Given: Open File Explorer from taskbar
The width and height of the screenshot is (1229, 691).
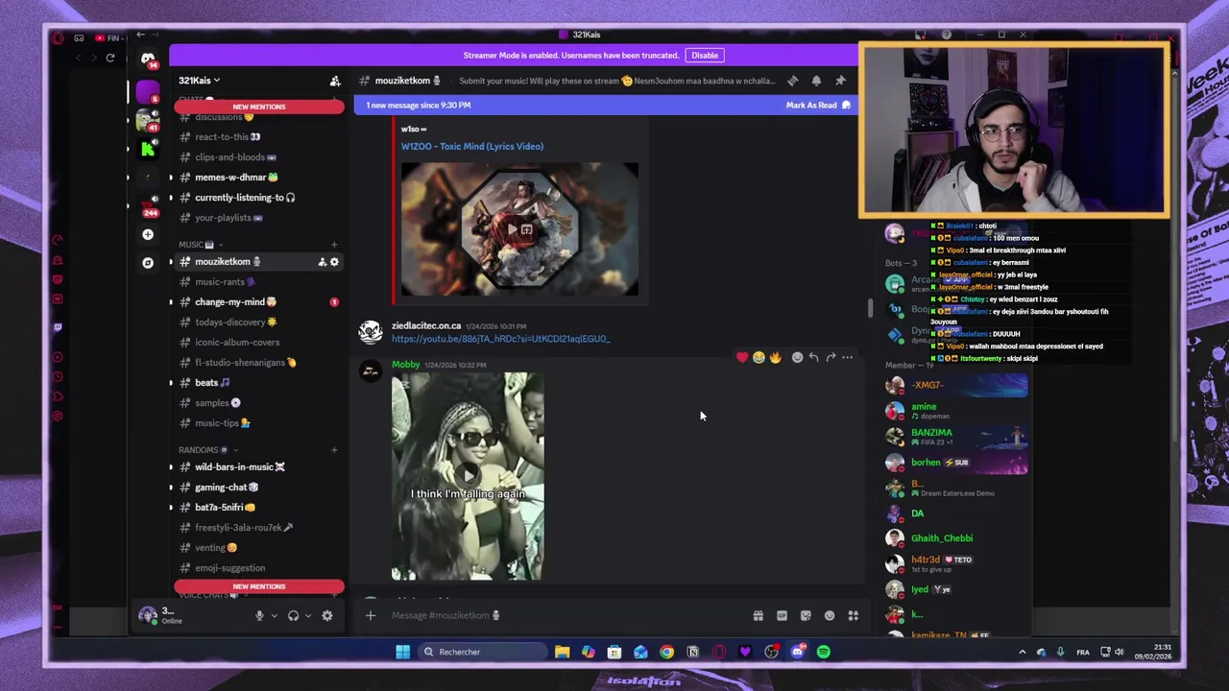Looking at the screenshot, I should 562,652.
